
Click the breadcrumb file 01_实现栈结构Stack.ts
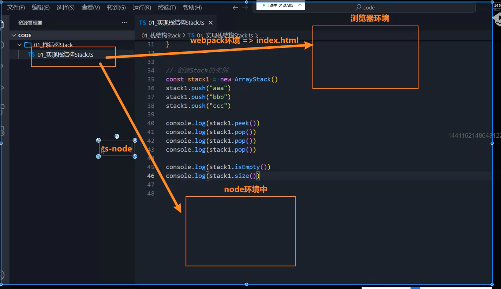click(225, 35)
